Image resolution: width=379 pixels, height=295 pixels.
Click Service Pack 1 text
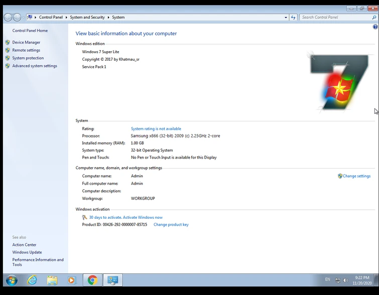coord(94,67)
